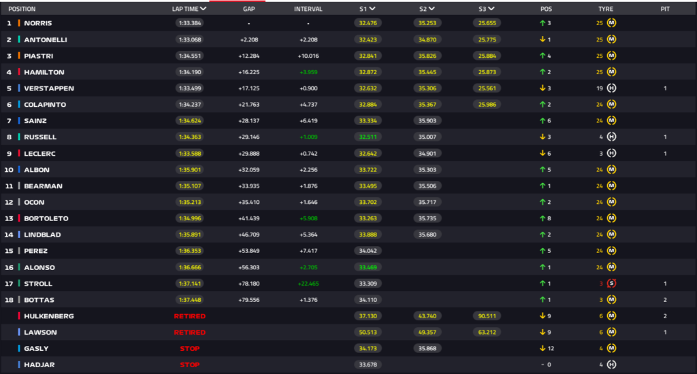Screen dimensions: 697x374
Task: Click Hulkenberg's RETIRED status
Action: (x=190, y=316)
